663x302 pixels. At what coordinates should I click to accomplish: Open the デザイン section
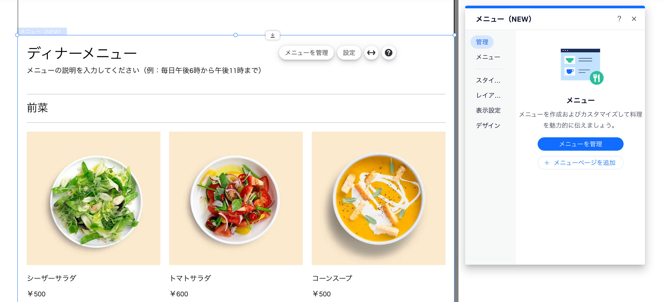(488, 125)
